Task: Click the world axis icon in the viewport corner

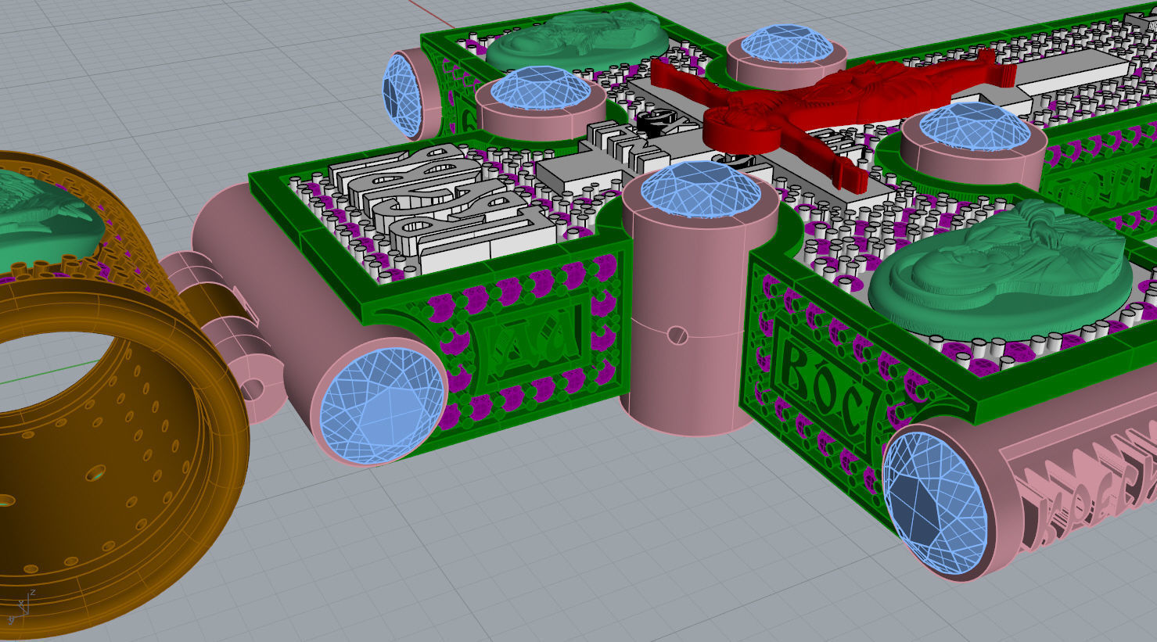Action: 22,606
